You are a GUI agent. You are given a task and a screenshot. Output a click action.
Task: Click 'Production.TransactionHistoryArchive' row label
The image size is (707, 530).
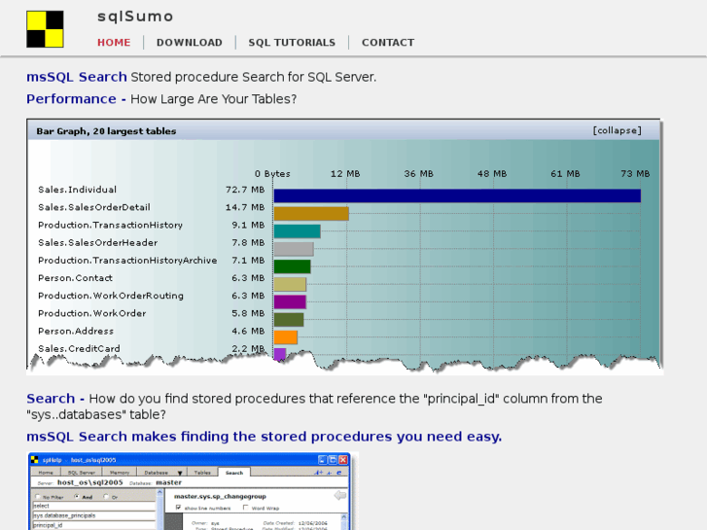click(127, 261)
